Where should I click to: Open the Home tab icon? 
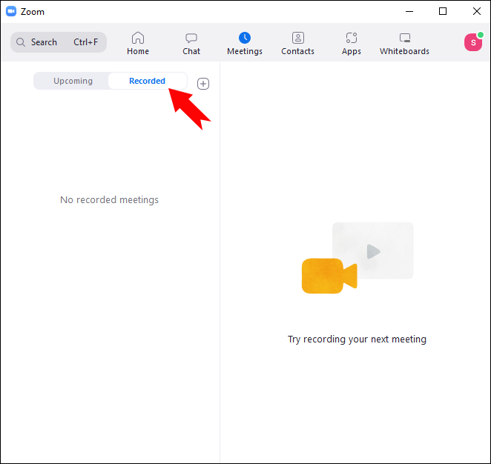138,38
